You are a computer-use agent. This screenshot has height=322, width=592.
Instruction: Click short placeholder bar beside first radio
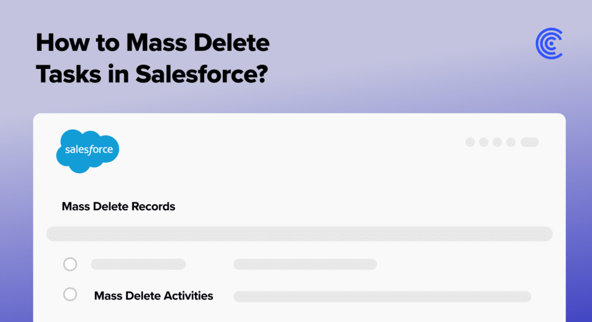(x=138, y=264)
